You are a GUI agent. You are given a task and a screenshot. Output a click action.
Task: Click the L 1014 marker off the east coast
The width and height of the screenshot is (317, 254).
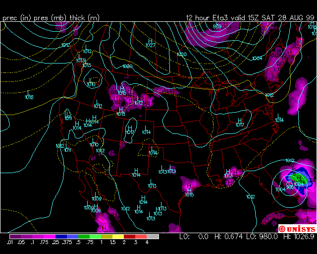279,118
